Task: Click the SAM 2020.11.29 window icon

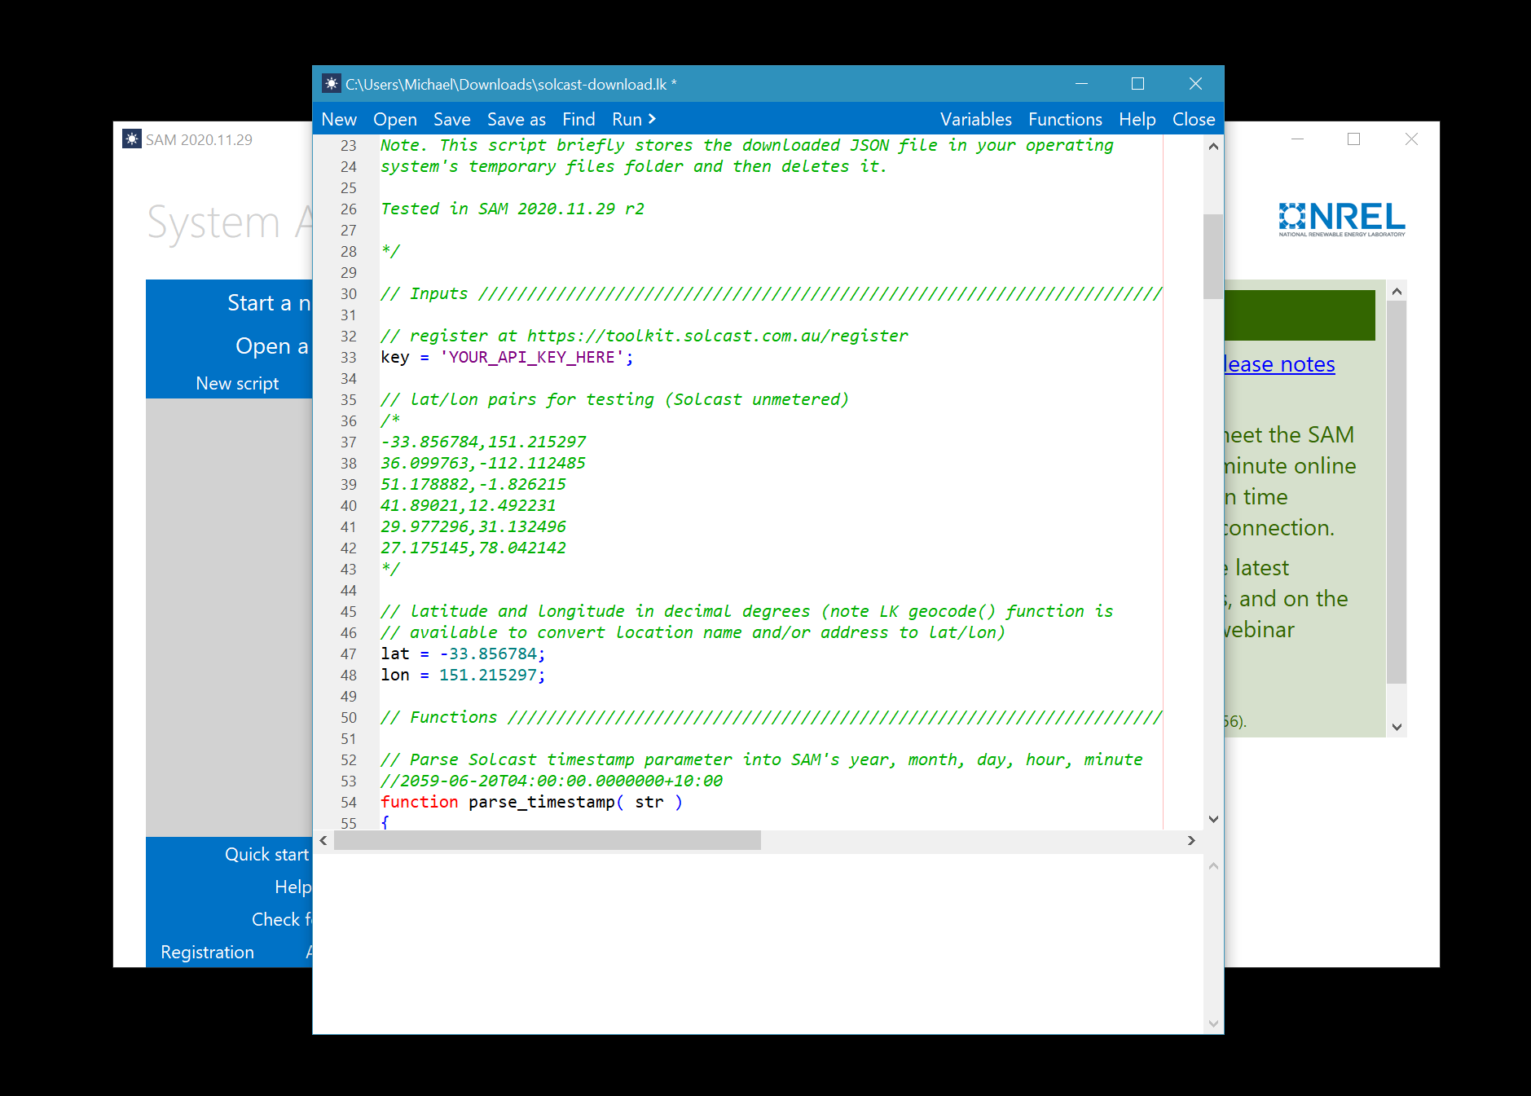Action: 132,139
